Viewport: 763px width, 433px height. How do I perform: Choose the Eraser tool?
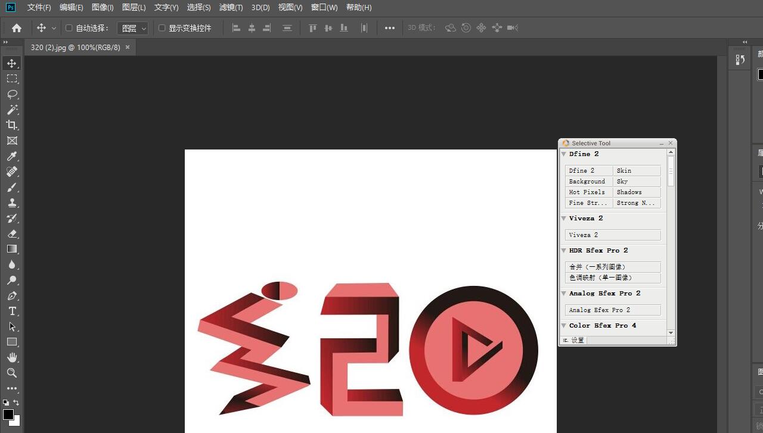coord(12,233)
